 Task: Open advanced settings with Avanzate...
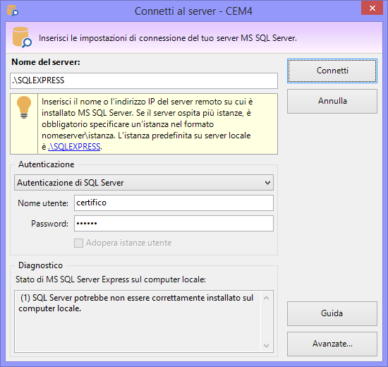(x=332, y=344)
